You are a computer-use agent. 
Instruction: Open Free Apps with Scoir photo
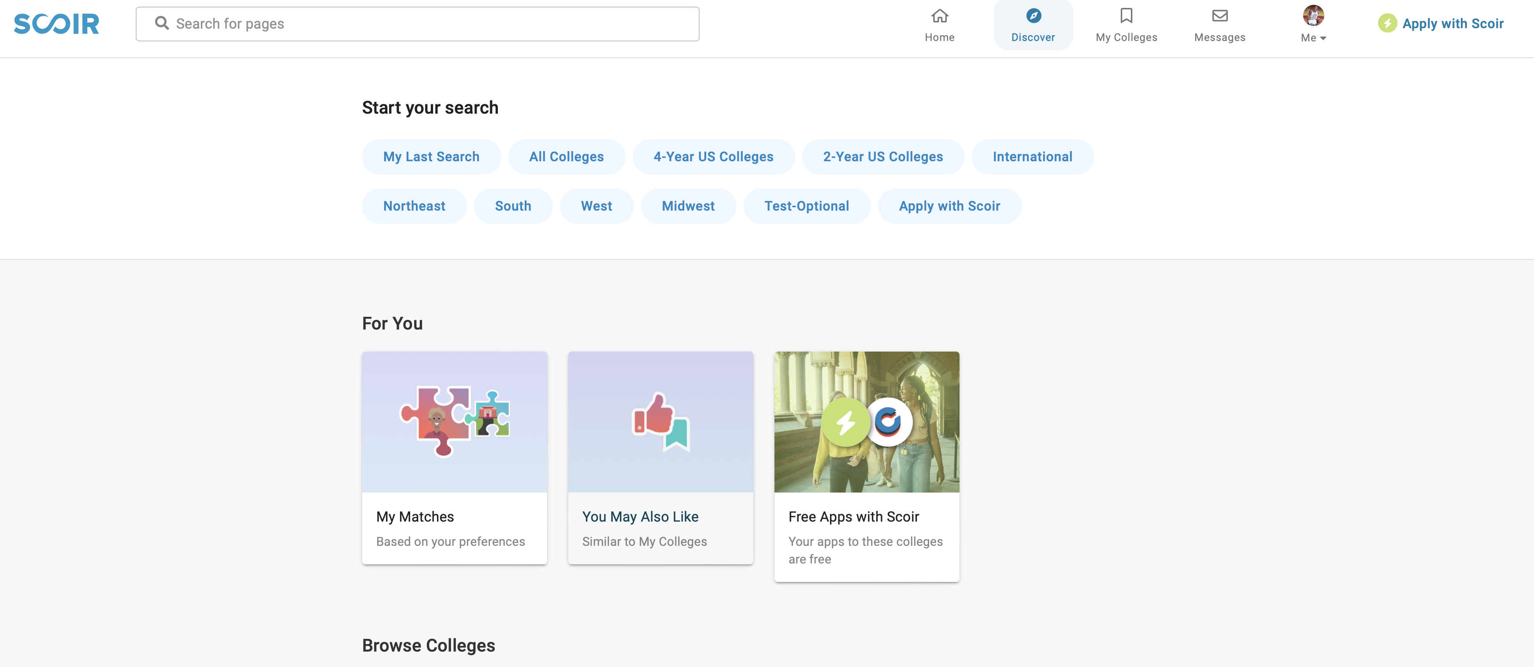pyautogui.click(x=867, y=422)
